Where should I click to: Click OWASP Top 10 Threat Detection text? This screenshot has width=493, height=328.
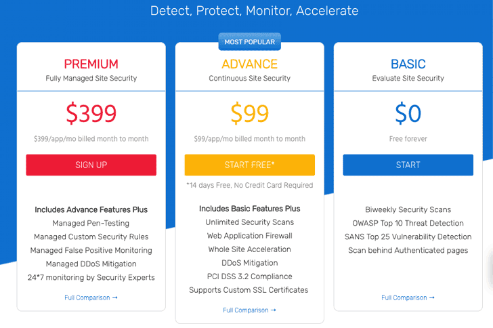(408, 223)
